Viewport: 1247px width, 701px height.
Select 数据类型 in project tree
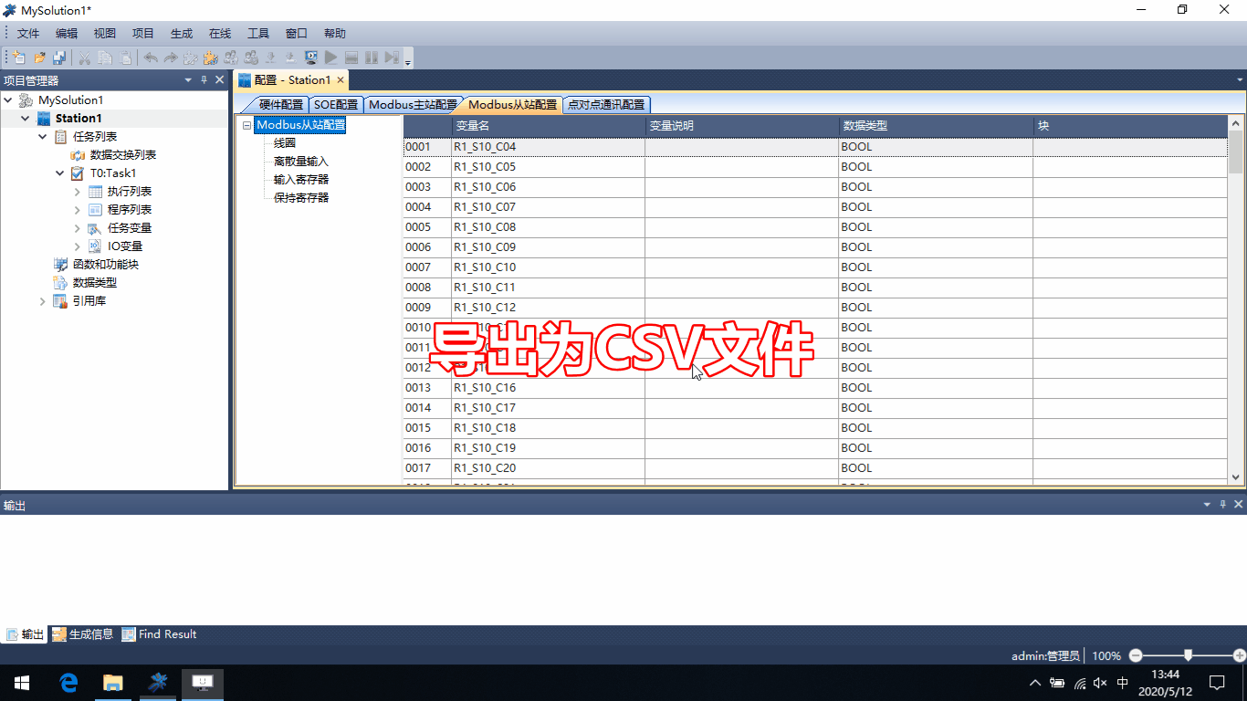click(94, 282)
